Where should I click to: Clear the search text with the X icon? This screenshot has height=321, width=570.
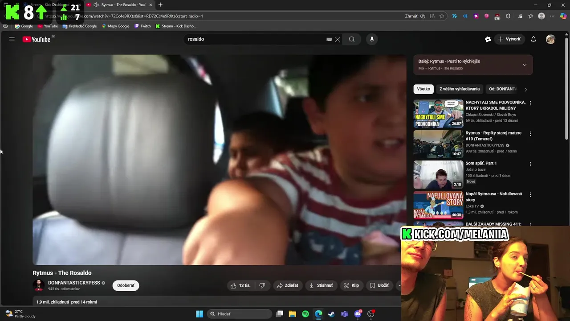pos(338,39)
